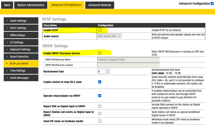This screenshot has height=128, width=215.
Task: Uncheck Enable control of relay IDLE state
Action: [100, 82]
